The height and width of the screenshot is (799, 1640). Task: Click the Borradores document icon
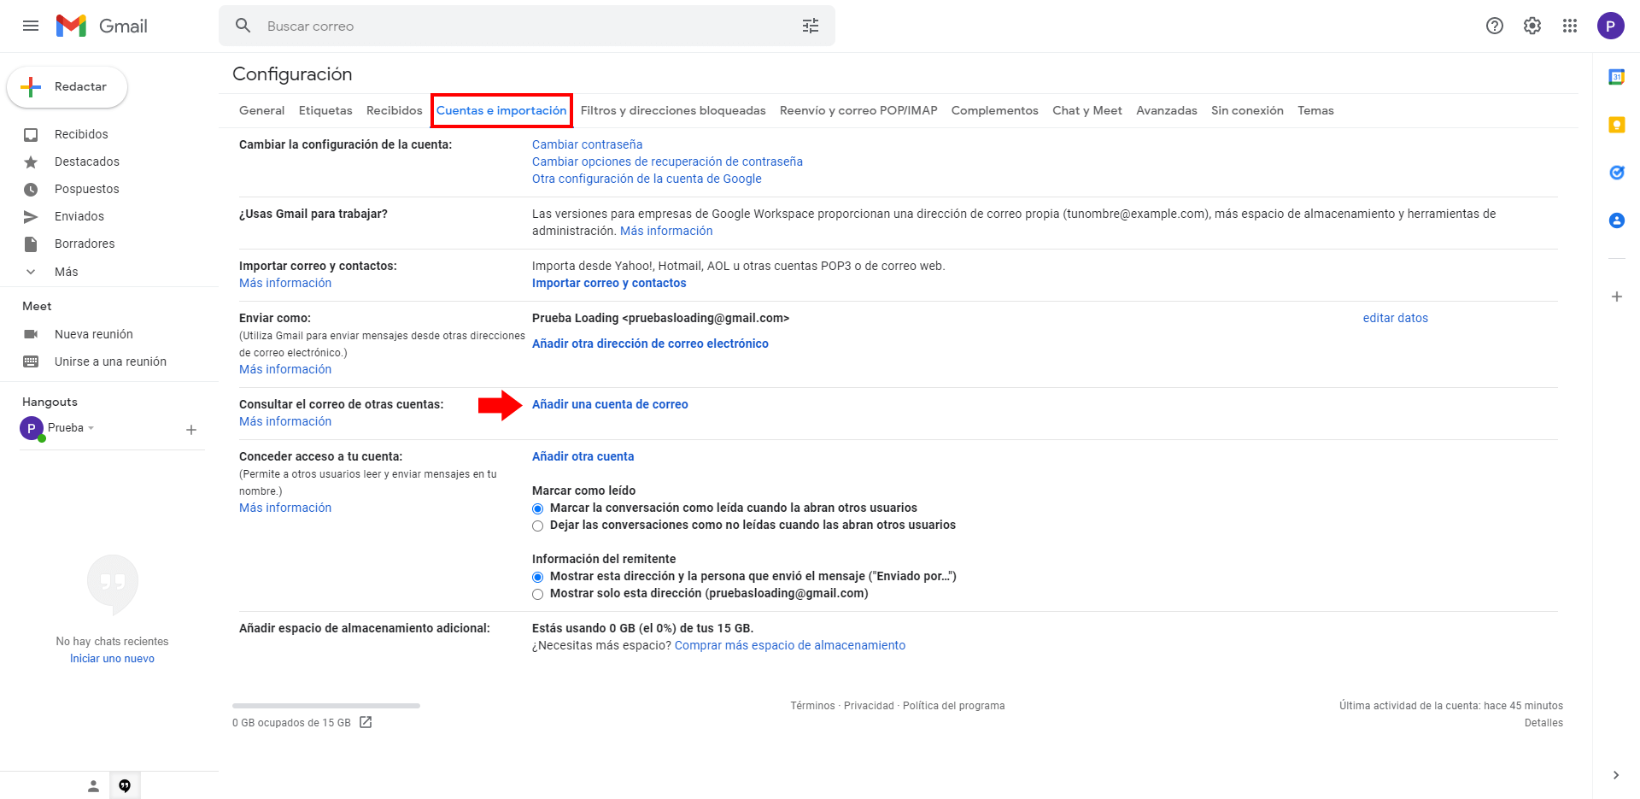click(31, 244)
